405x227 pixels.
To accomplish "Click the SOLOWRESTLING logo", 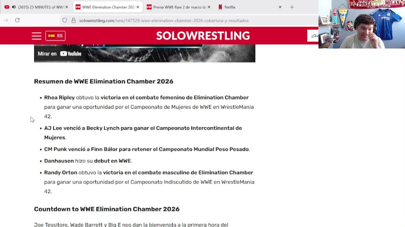I will coord(203,36).
